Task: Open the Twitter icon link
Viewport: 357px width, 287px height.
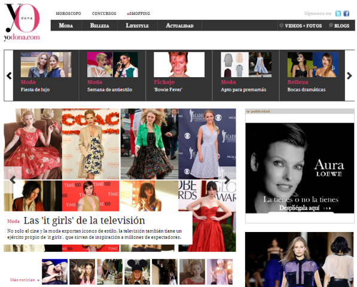Action: point(338,13)
